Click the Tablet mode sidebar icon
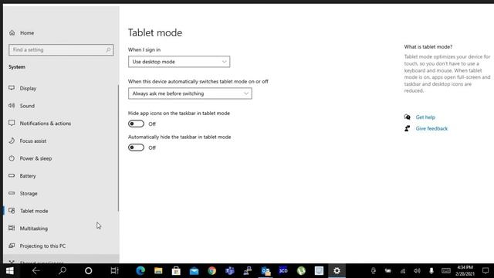The image size is (494, 278). pos(12,211)
